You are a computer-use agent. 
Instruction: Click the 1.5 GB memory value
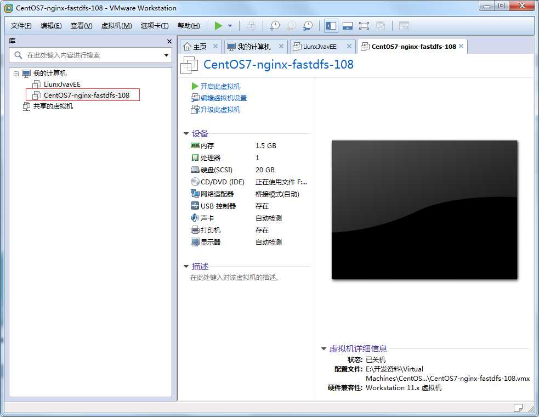(266, 146)
